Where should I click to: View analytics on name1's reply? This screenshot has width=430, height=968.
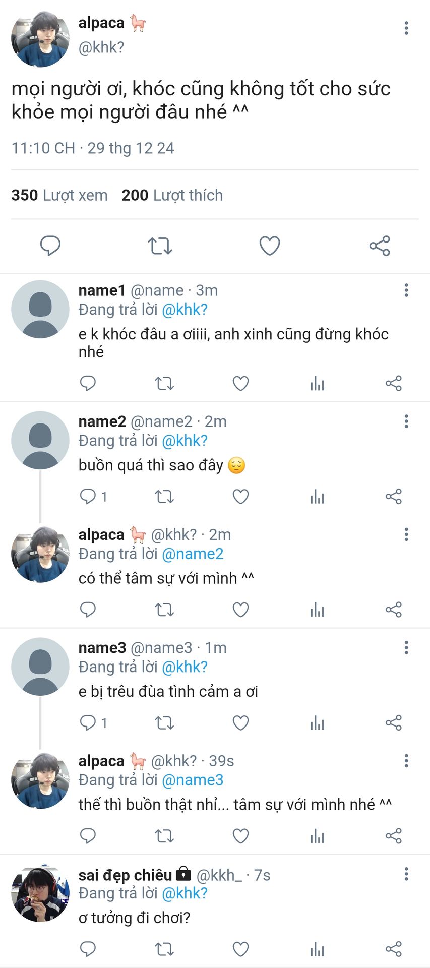(317, 384)
